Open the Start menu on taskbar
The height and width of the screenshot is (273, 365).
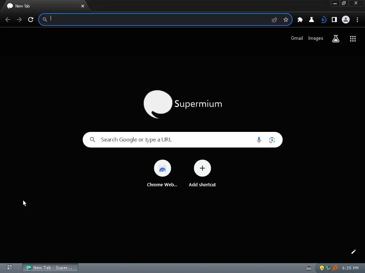click(x=10, y=267)
